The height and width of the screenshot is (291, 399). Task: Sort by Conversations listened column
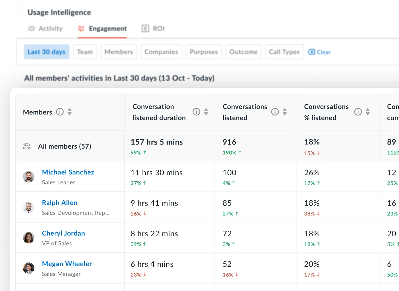pos(285,112)
